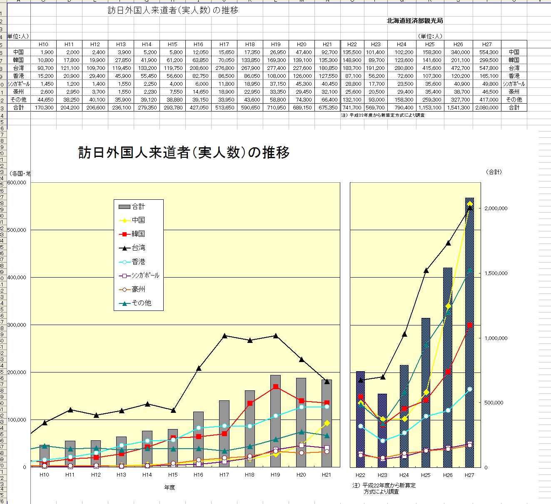This screenshot has width=551, height=504.
Task: Click the gray 合計 legend swatch
Action: 125,207
